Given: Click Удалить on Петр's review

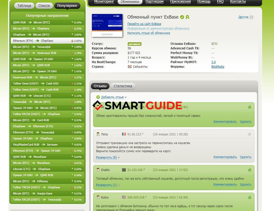Looking at the screenshot, I should click(246, 157).
